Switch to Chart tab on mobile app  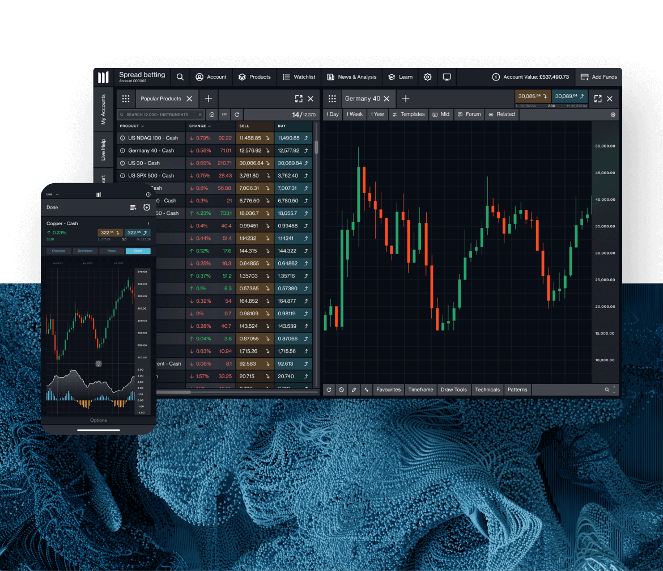click(x=138, y=251)
